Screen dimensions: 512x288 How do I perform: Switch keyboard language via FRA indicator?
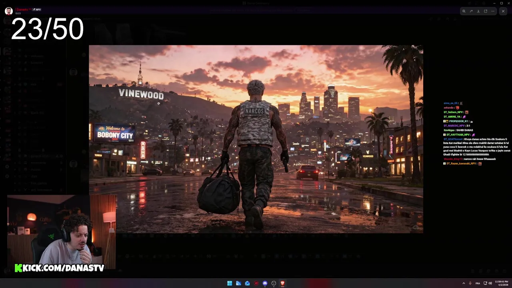(x=478, y=283)
